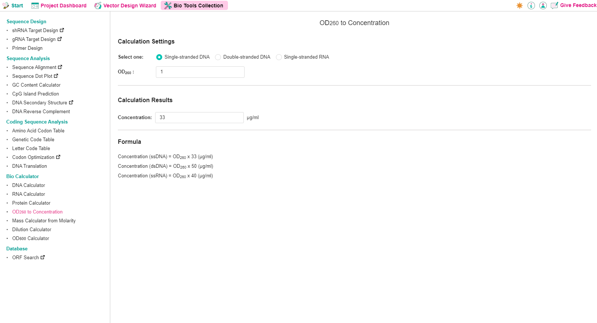Click the Coding Sequence Analysis heading
597x323 pixels.
[37, 122]
